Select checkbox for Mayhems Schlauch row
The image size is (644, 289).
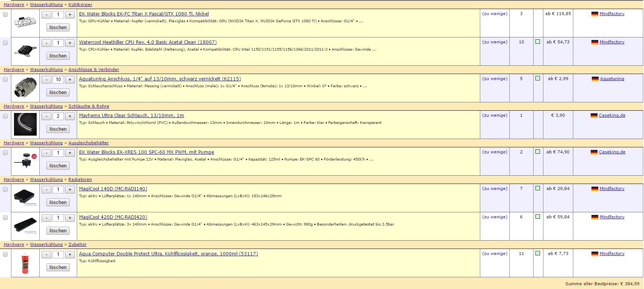5,116
